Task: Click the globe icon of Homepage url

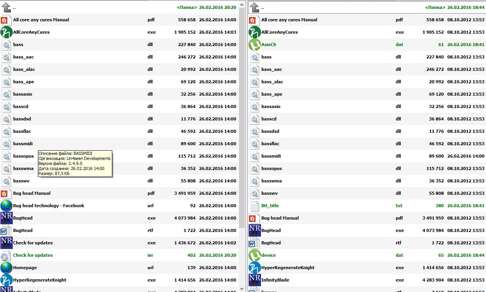Action: 6,268
